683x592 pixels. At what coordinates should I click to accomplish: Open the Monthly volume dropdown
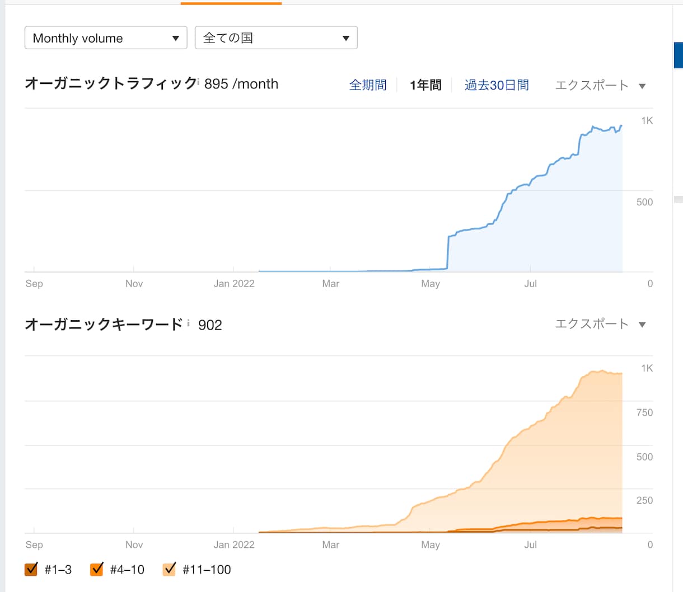(106, 38)
